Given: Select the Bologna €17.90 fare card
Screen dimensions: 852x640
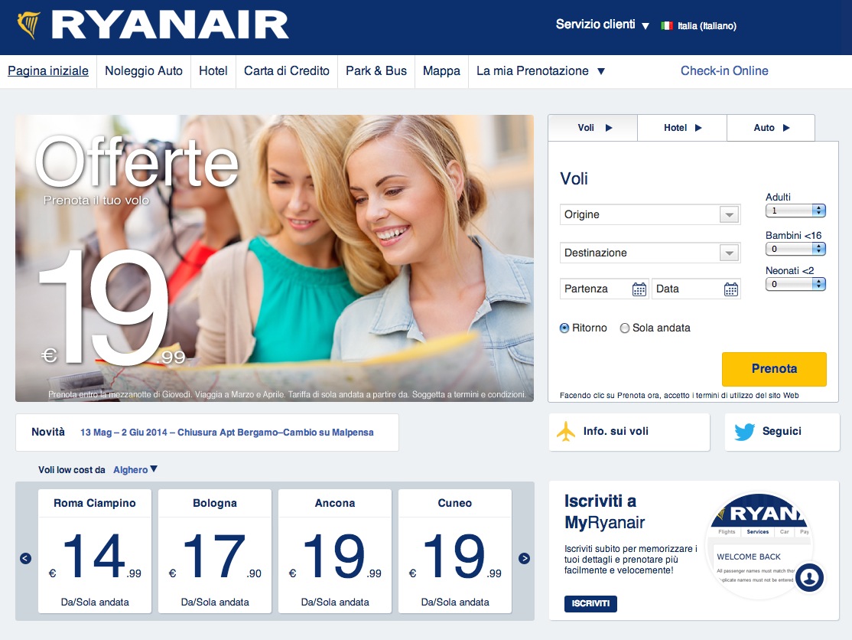Looking at the screenshot, I should pyautogui.click(x=215, y=551).
